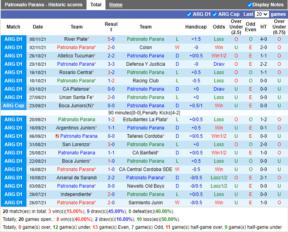Open Defensa Y Justicia team link
Screen dimensions: 288x232
pyautogui.click(x=145, y=64)
